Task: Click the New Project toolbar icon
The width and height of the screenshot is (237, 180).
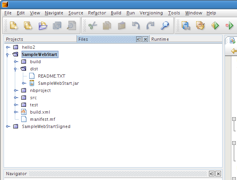Action: (x=28, y=25)
